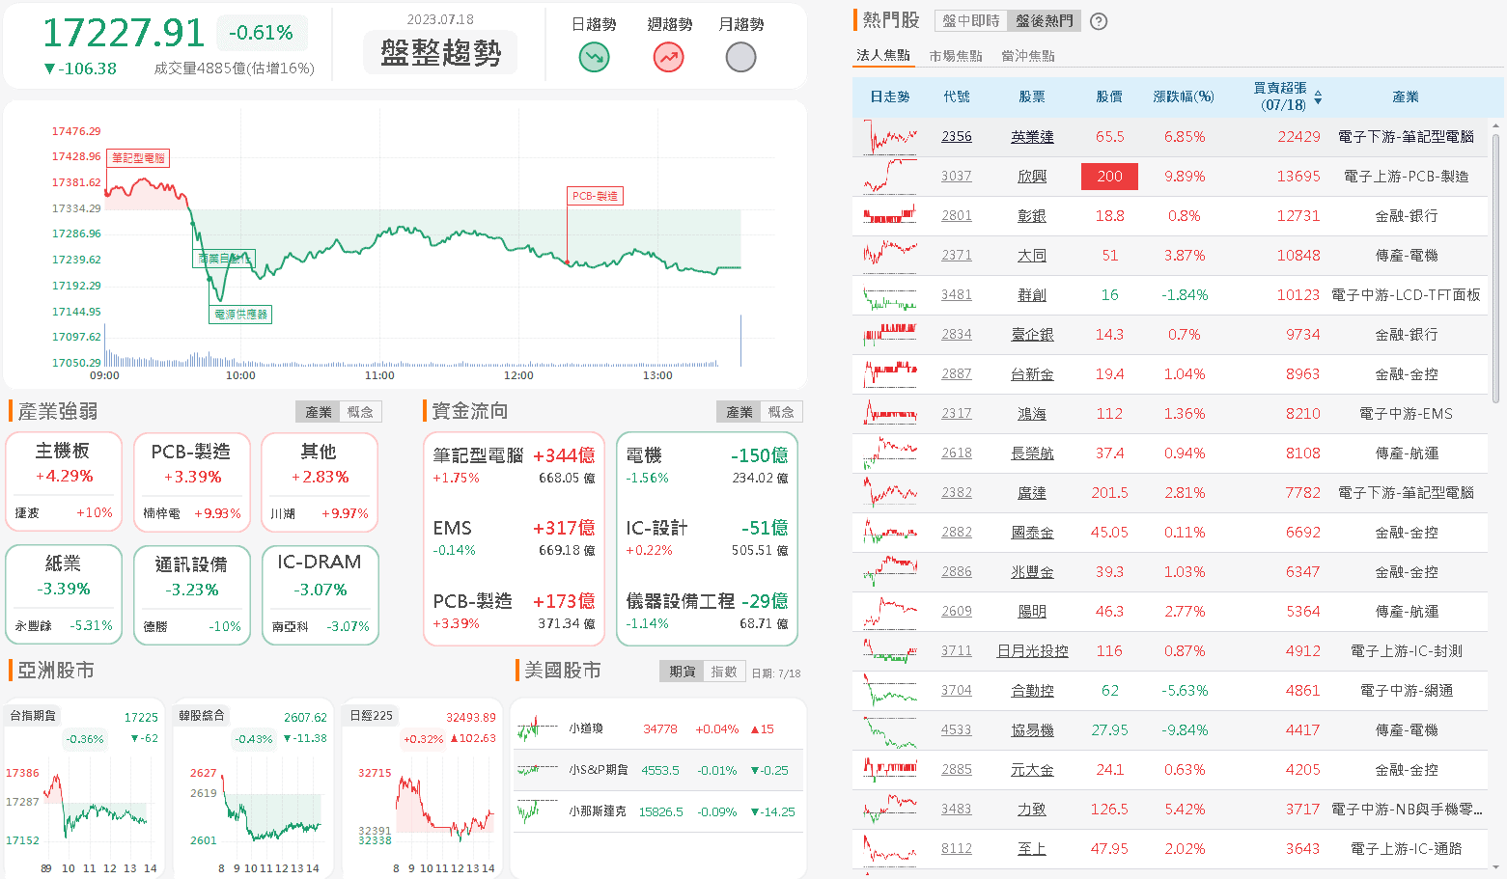Open stock code link 3037
Image resolution: width=1507 pixels, height=879 pixels.
tap(957, 177)
